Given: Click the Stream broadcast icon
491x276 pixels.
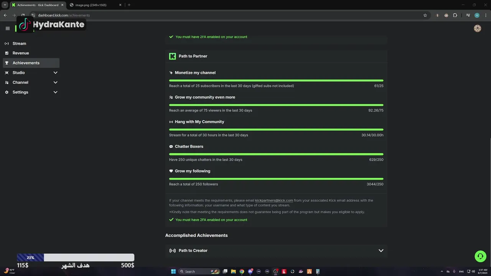Looking at the screenshot, I should 7,43.
